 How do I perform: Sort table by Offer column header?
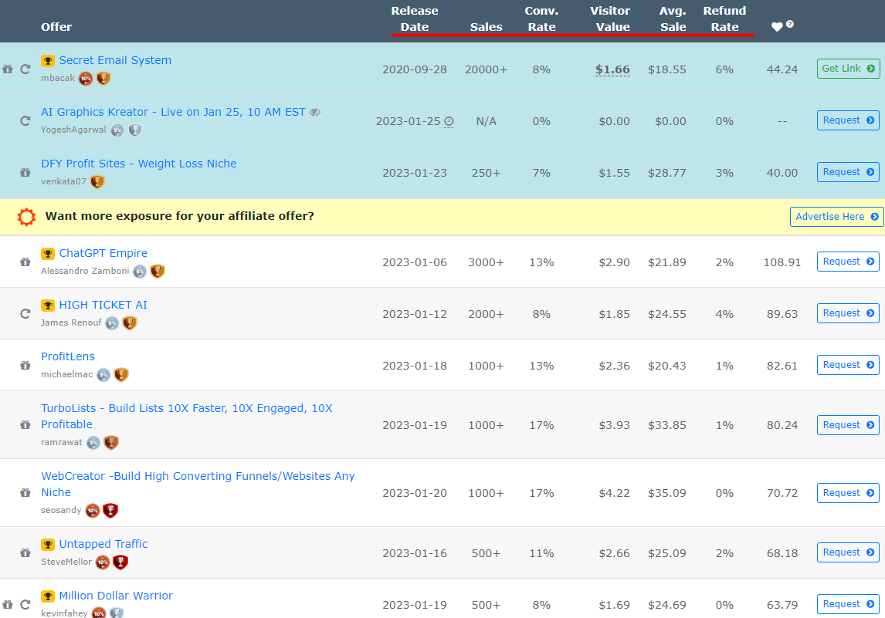(56, 27)
